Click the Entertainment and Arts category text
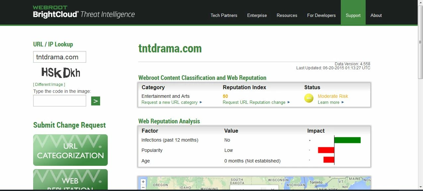423x191 pixels. tap(165, 96)
